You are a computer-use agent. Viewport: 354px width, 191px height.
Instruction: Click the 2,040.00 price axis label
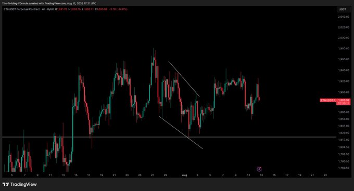344,17
